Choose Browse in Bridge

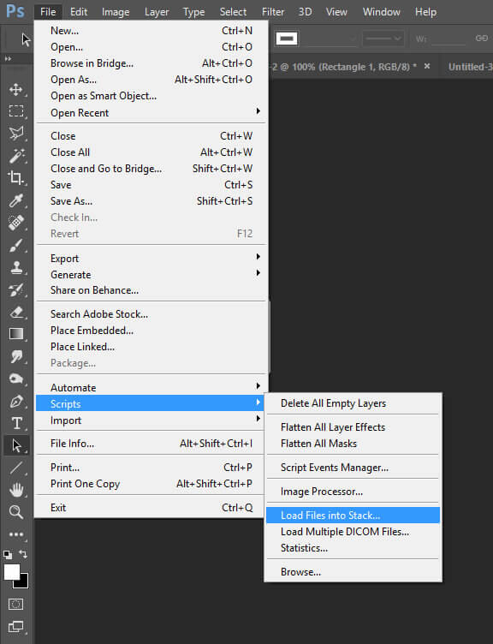point(151,63)
